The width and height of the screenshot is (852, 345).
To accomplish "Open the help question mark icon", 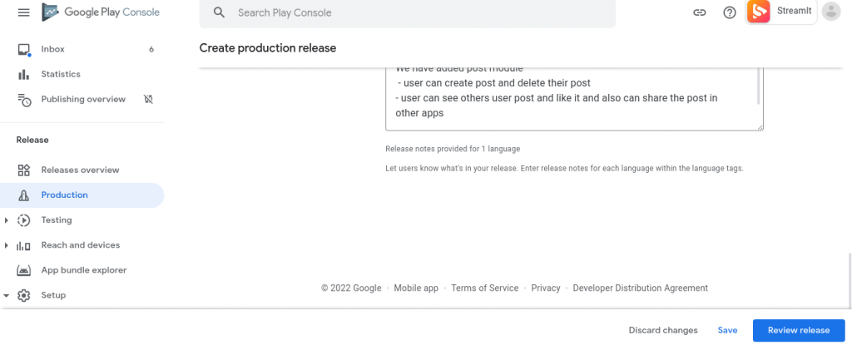I will pos(730,12).
